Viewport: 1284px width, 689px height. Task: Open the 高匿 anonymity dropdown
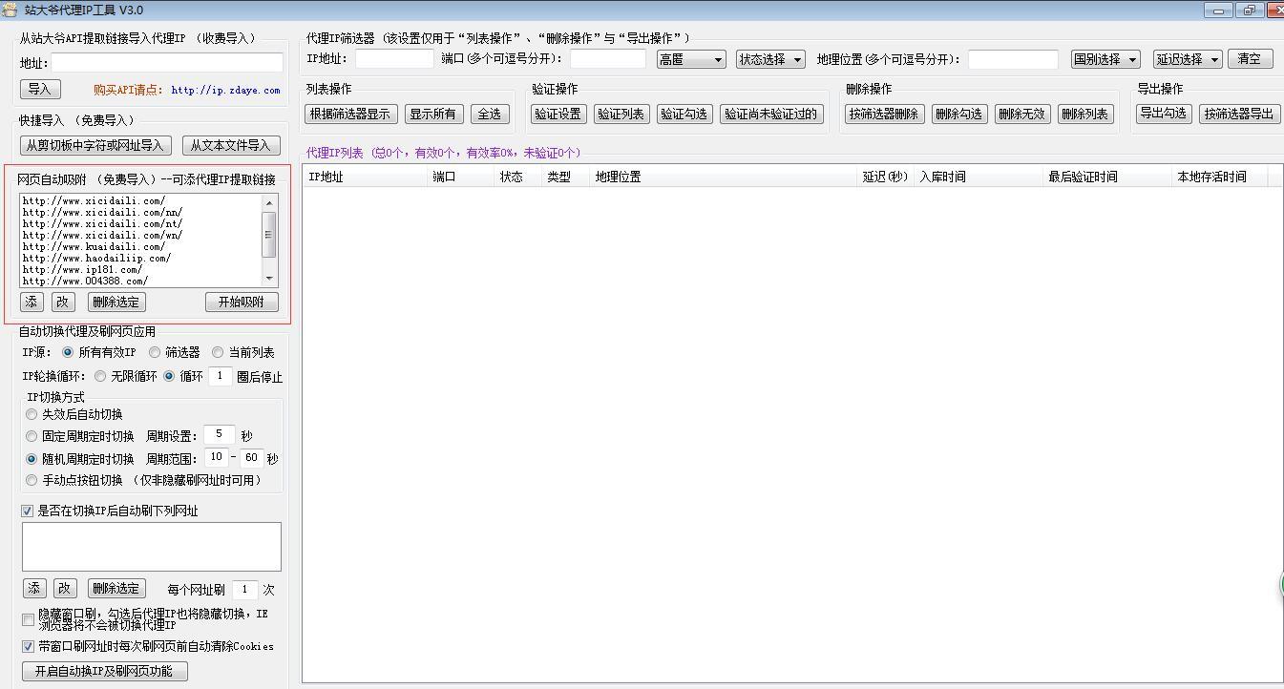coord(691,59)
